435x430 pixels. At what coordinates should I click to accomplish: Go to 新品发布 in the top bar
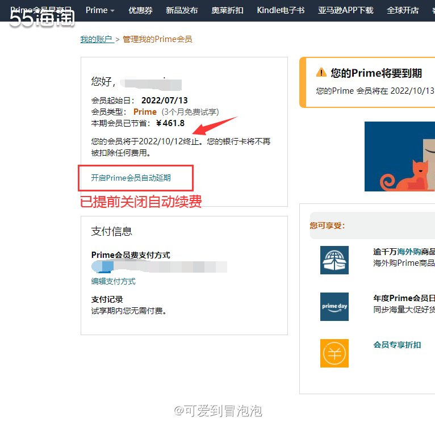coord(182,10)
